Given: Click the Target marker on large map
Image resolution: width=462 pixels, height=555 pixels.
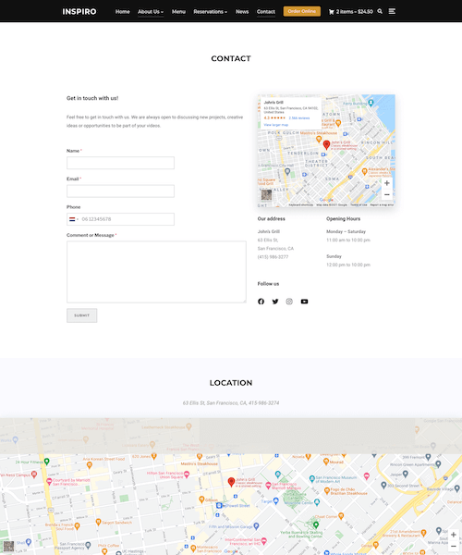Looking at the screenshot, I should click(276, 500).
